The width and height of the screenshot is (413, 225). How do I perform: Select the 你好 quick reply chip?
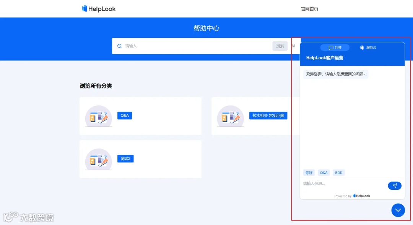tap(309, 172)
